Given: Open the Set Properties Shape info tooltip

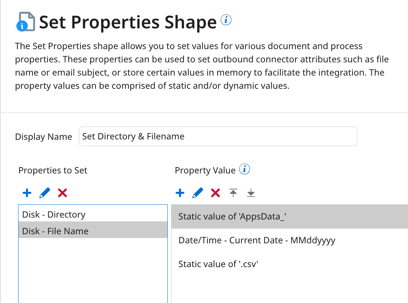Looking at the screenshot, I should (x=226, y=20).
